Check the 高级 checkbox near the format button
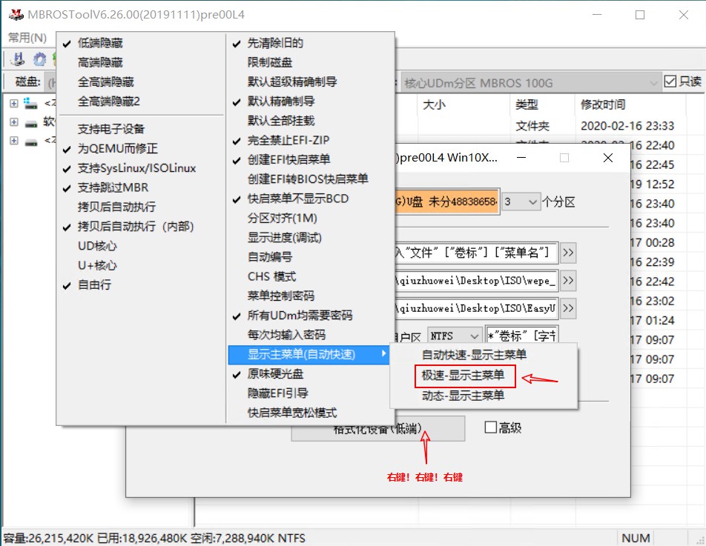Viewport: 706px width, 546px height. coord(492,428)
